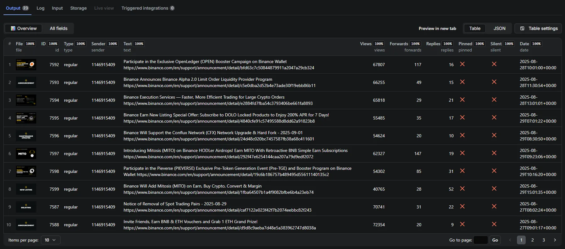Image resolution: width=565 pixels, height=249 pixels.
Task: Focus the Go to page input field
Action: click(x=481, y=240)
